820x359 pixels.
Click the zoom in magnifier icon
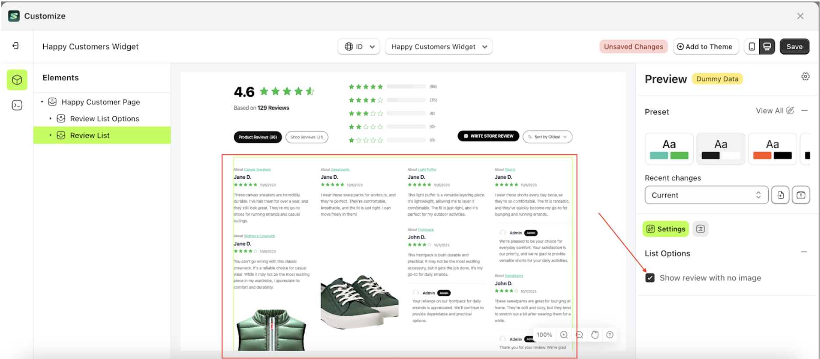pos(564,335)
